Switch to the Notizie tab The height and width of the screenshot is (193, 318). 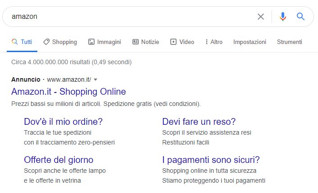[145, 42]
